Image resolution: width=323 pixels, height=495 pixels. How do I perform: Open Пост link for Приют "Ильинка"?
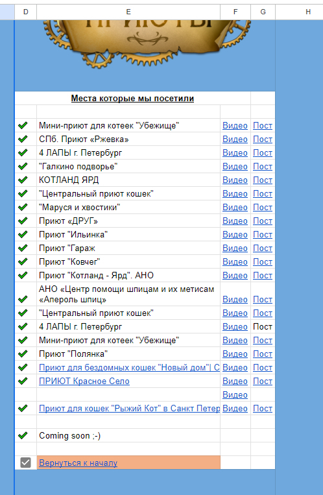click(x=263, y=235)
